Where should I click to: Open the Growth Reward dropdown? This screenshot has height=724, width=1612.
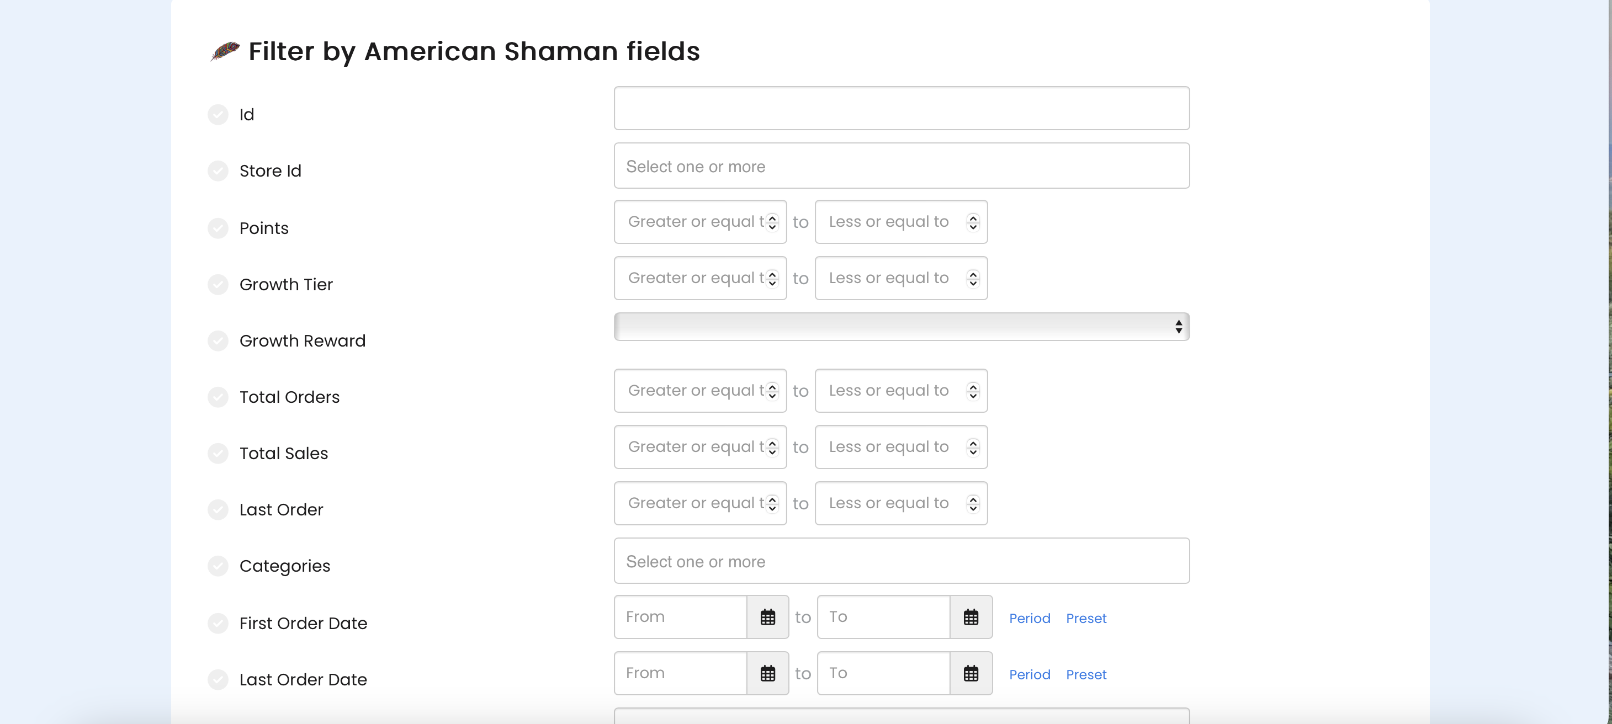pos(902,327)
